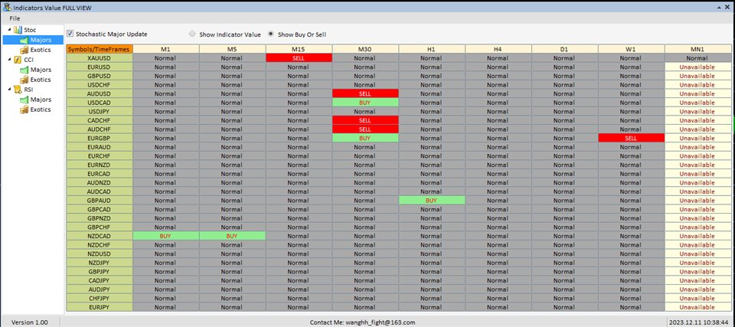Screen dimensions: 735x327
Task: Select the AUDNZD symbol row label
Action: pos(100,182)
